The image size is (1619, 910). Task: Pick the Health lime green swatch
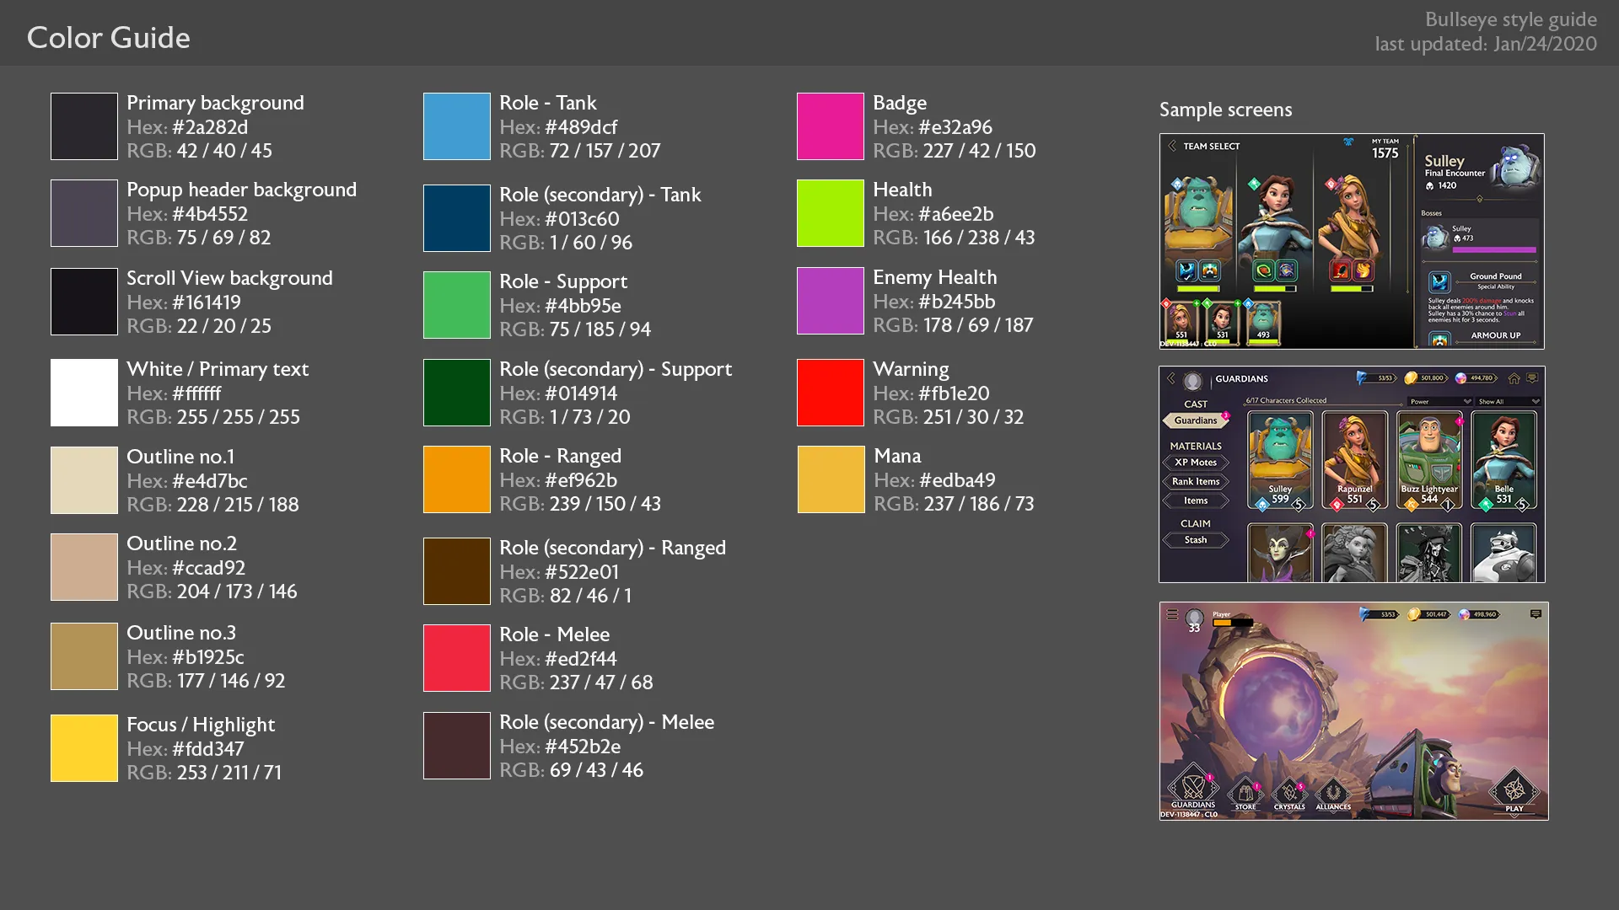[831, 213]
